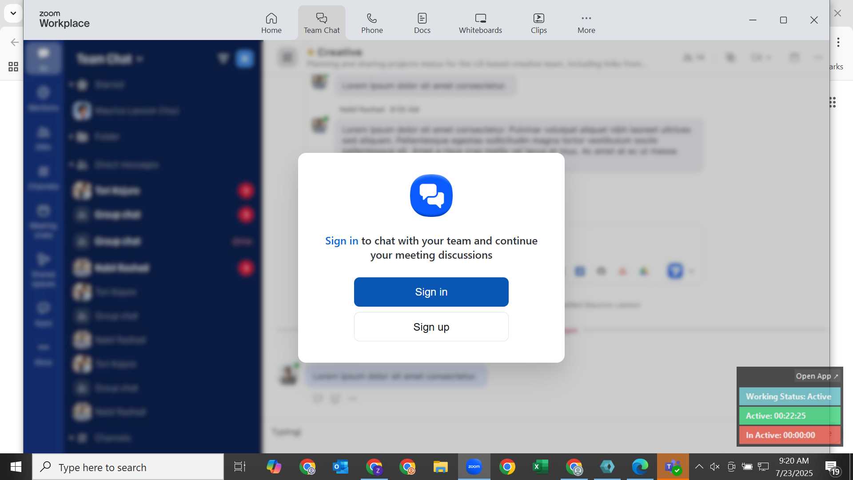Show hidden system tray icons
This screenshot has height=480, width=853.
[699, 467]
